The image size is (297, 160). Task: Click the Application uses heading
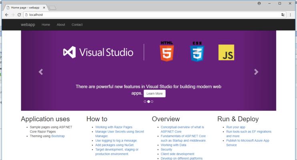click(45, 119)
